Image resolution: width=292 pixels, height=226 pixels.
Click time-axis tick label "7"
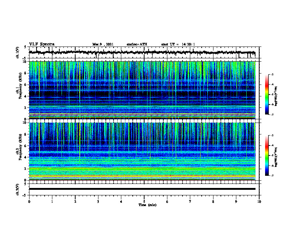pos(190,202)
